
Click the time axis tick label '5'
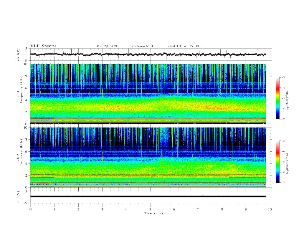tap(150, 209)
